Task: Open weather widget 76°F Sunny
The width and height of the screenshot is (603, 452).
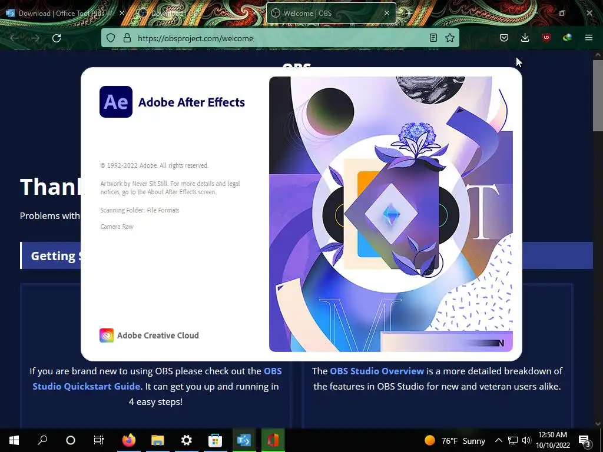Action: coord(455,440)
